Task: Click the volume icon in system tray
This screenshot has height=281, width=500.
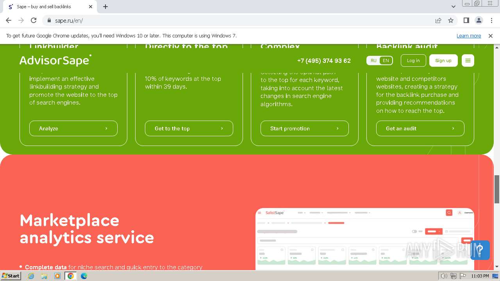Action: coord(444,276)
